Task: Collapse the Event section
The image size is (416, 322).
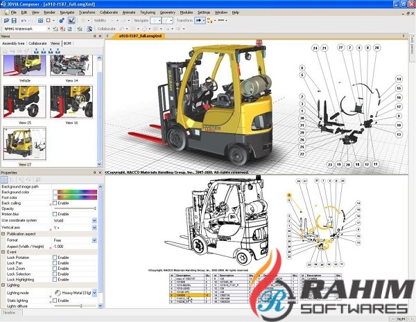Action: [3, 252]
